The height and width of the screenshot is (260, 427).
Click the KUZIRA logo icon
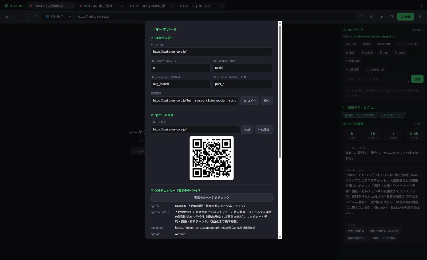pos(6,6)
